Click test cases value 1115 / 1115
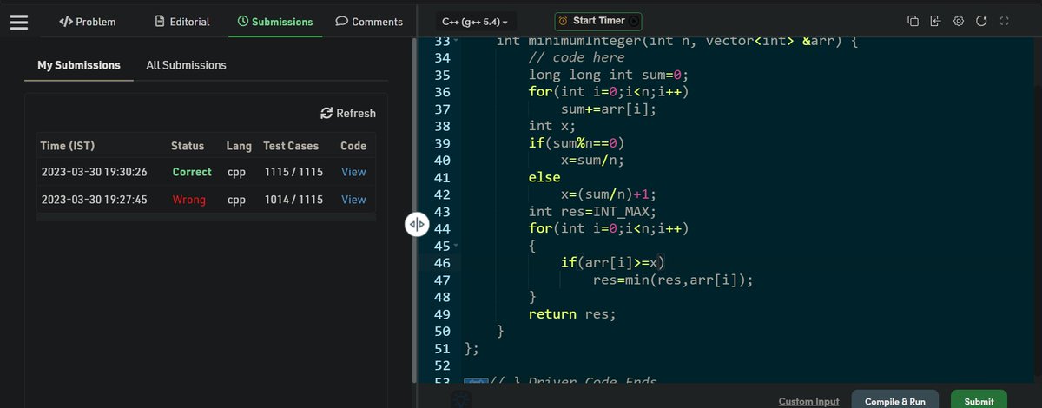Image resolution: width=1042 pixels, height=408 pixels. [x=294, y=172]
